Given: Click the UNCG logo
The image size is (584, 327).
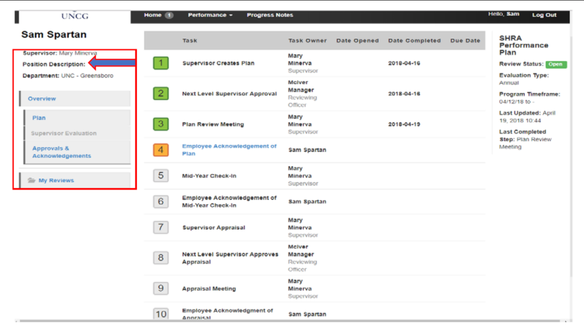Looking at the screenshot, I should pos(75,15).
